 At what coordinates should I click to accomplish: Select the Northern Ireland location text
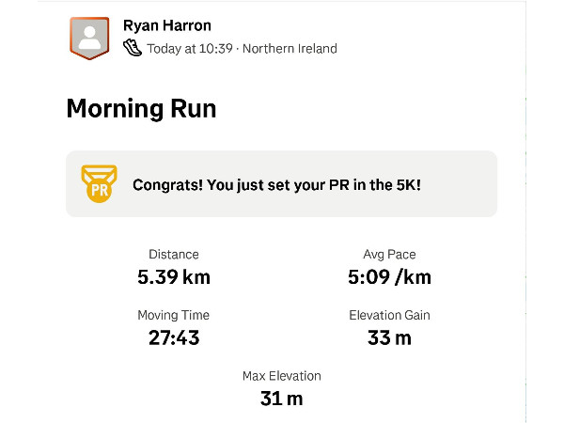pyautogui.click(x=290, y=49)
